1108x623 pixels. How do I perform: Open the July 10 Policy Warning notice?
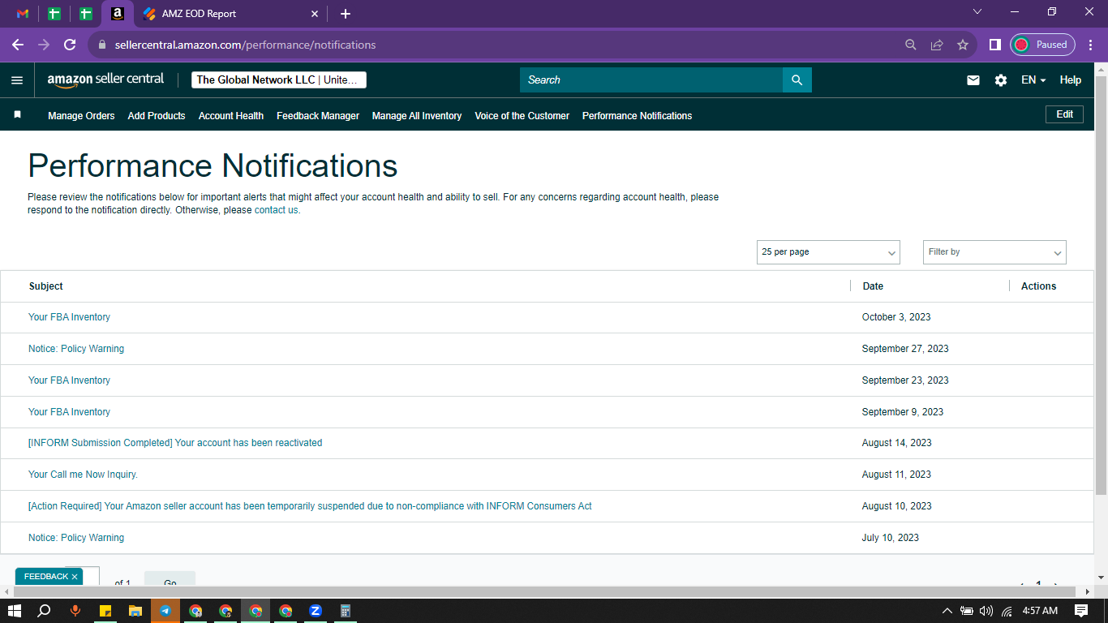point(76,538)
